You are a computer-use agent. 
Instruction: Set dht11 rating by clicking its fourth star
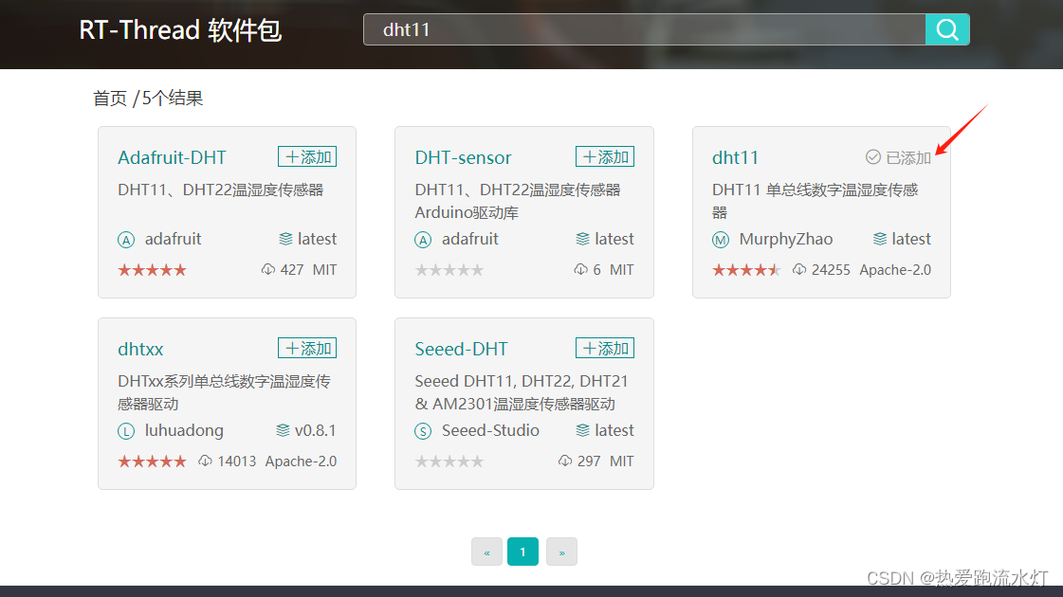761,270
